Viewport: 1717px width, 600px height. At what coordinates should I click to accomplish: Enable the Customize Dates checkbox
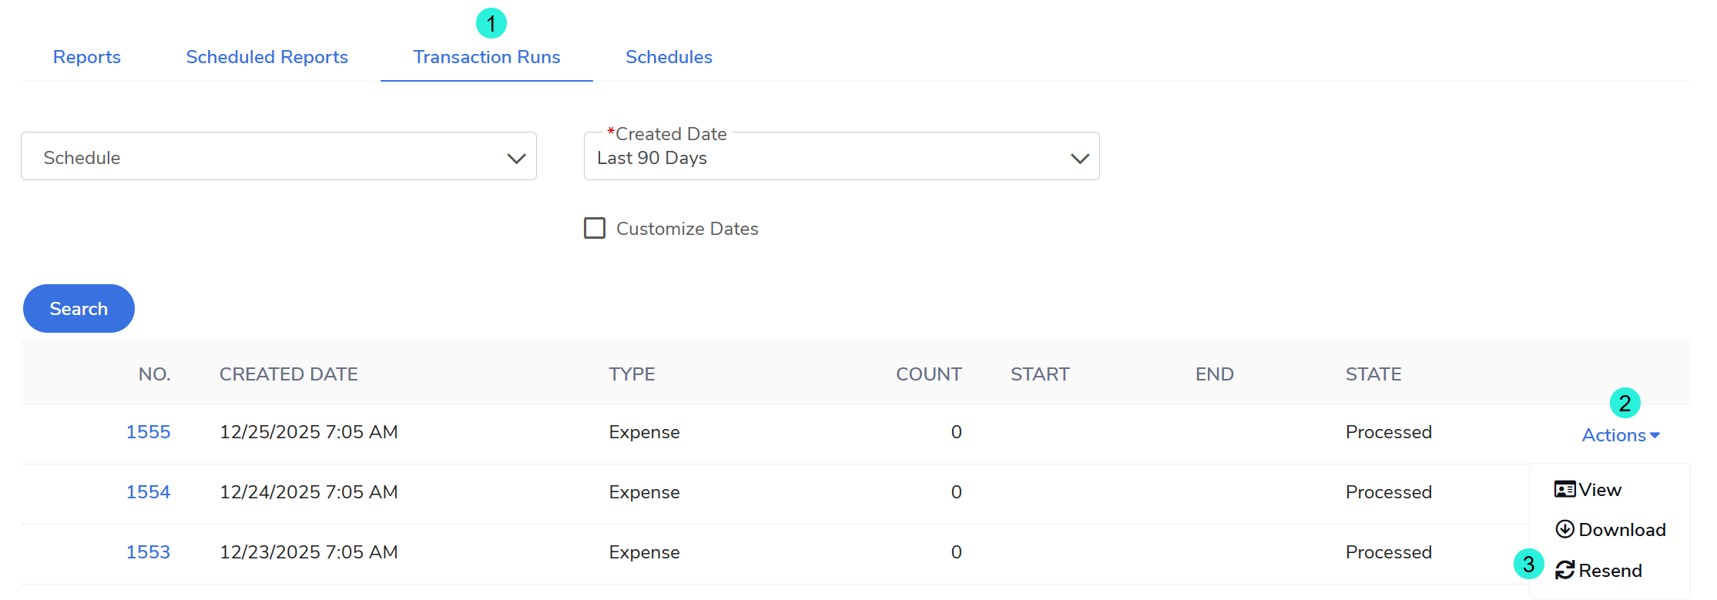click(595, 228)
